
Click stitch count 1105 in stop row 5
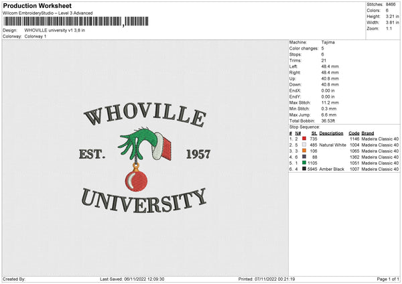click(x=312, y=163)
